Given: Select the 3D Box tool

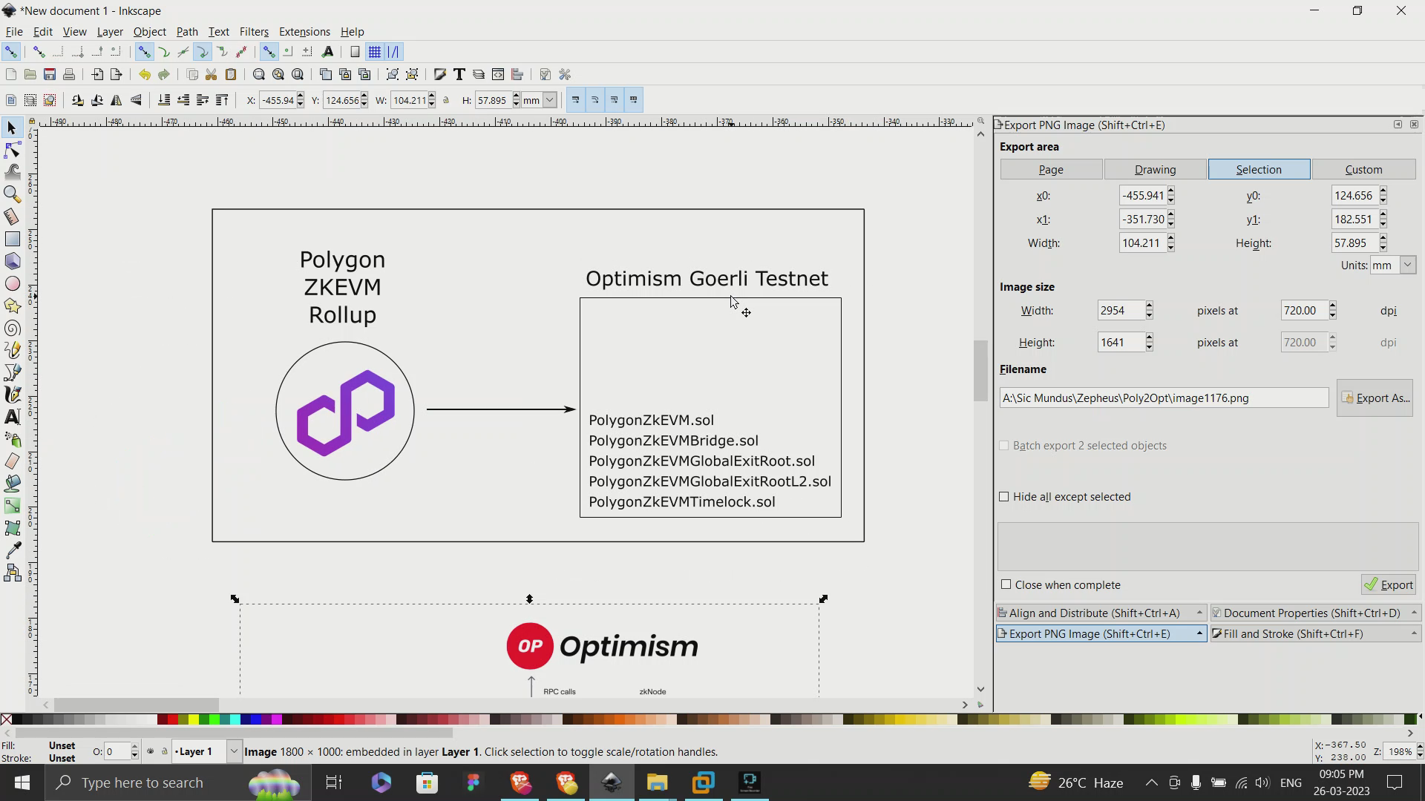Looking at the screenshot, I should tap(12, 261).
